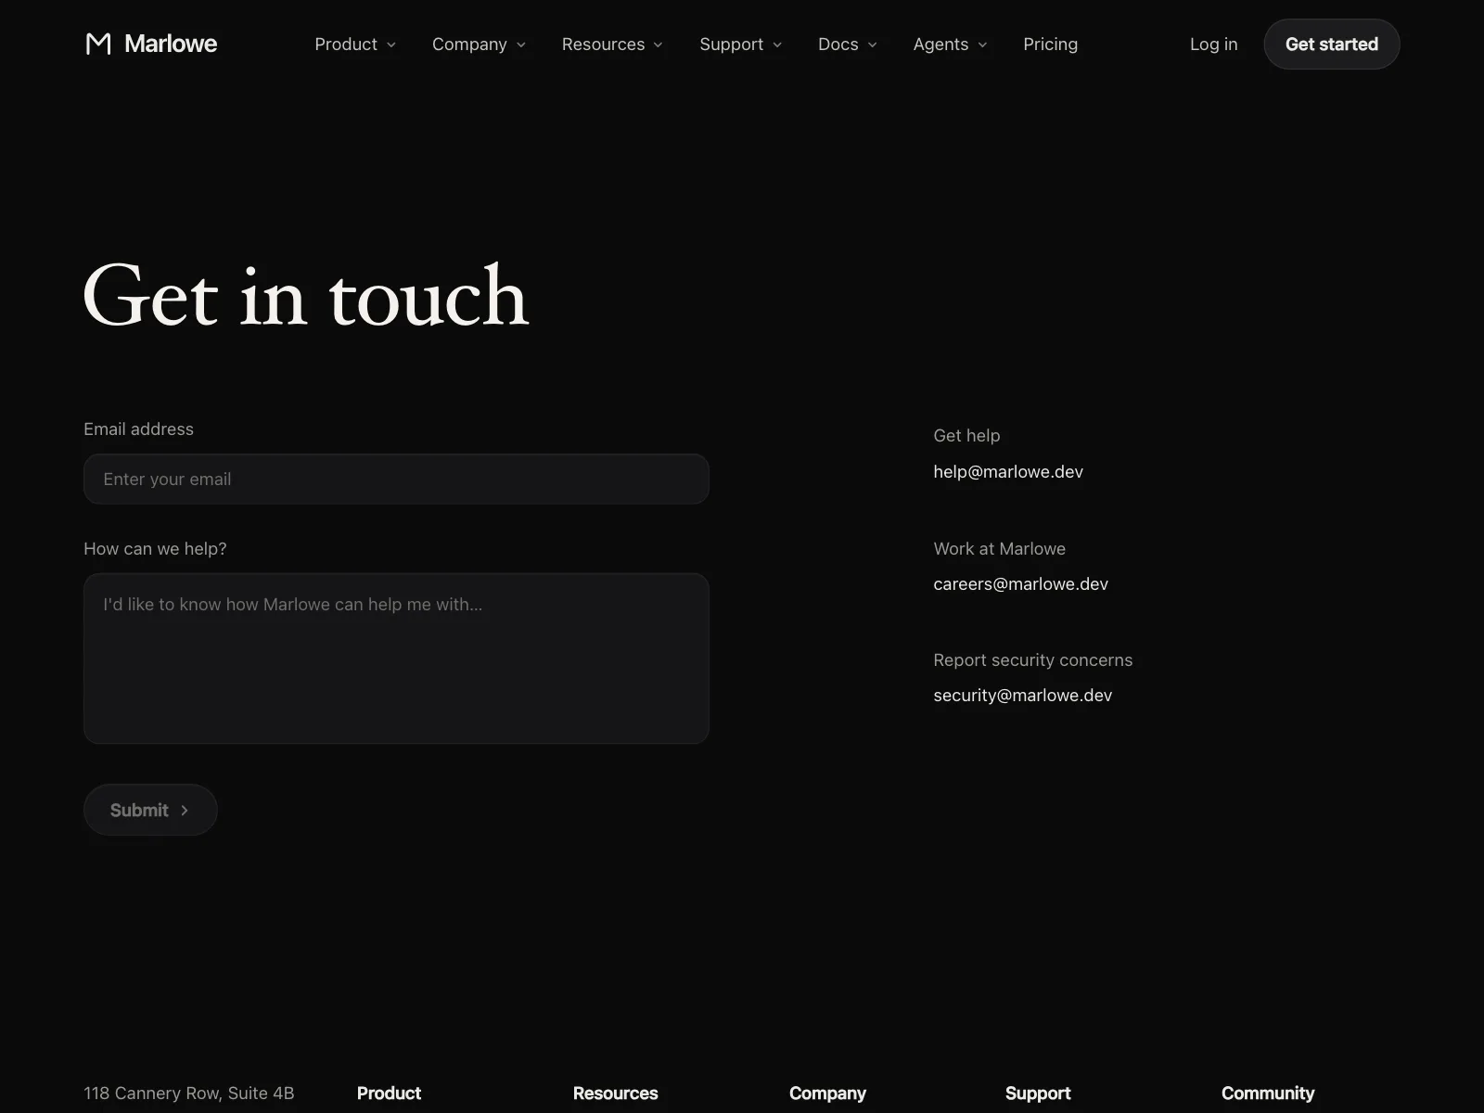Submit the contact form
Viewport: 1484px width, 1113px height.
click(x=150, y=810)
